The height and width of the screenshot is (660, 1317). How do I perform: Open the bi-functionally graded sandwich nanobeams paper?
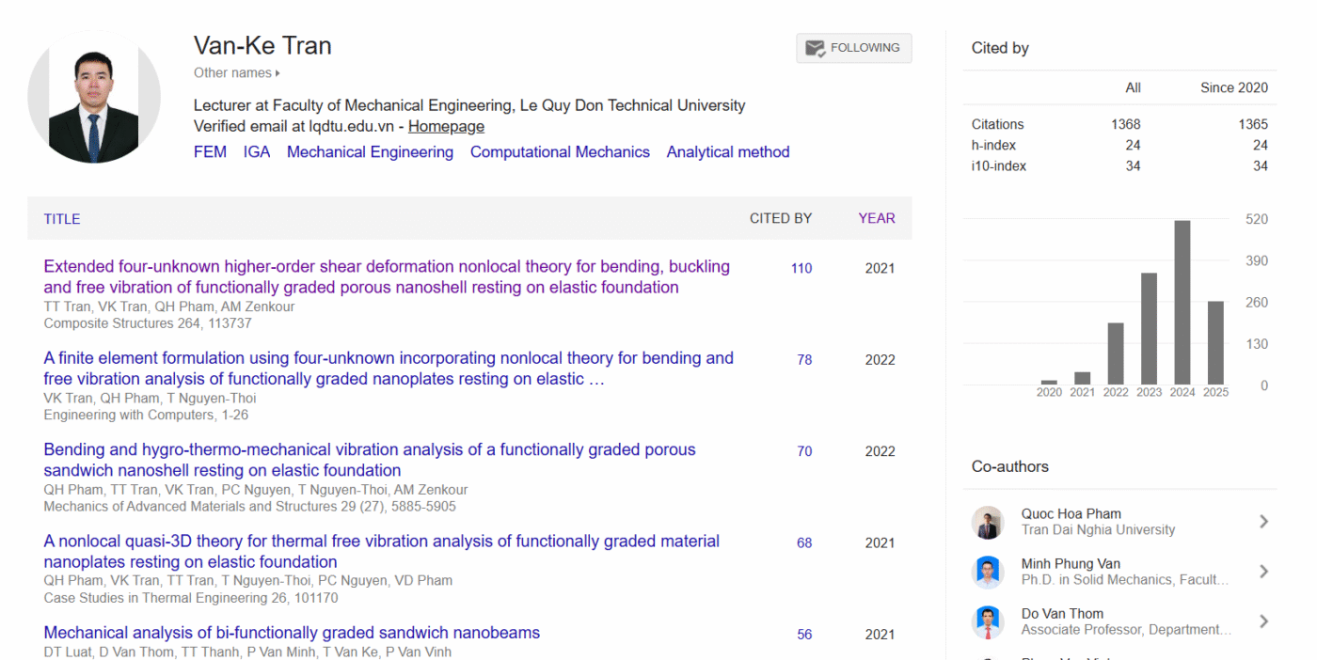(x=292, y=633)
